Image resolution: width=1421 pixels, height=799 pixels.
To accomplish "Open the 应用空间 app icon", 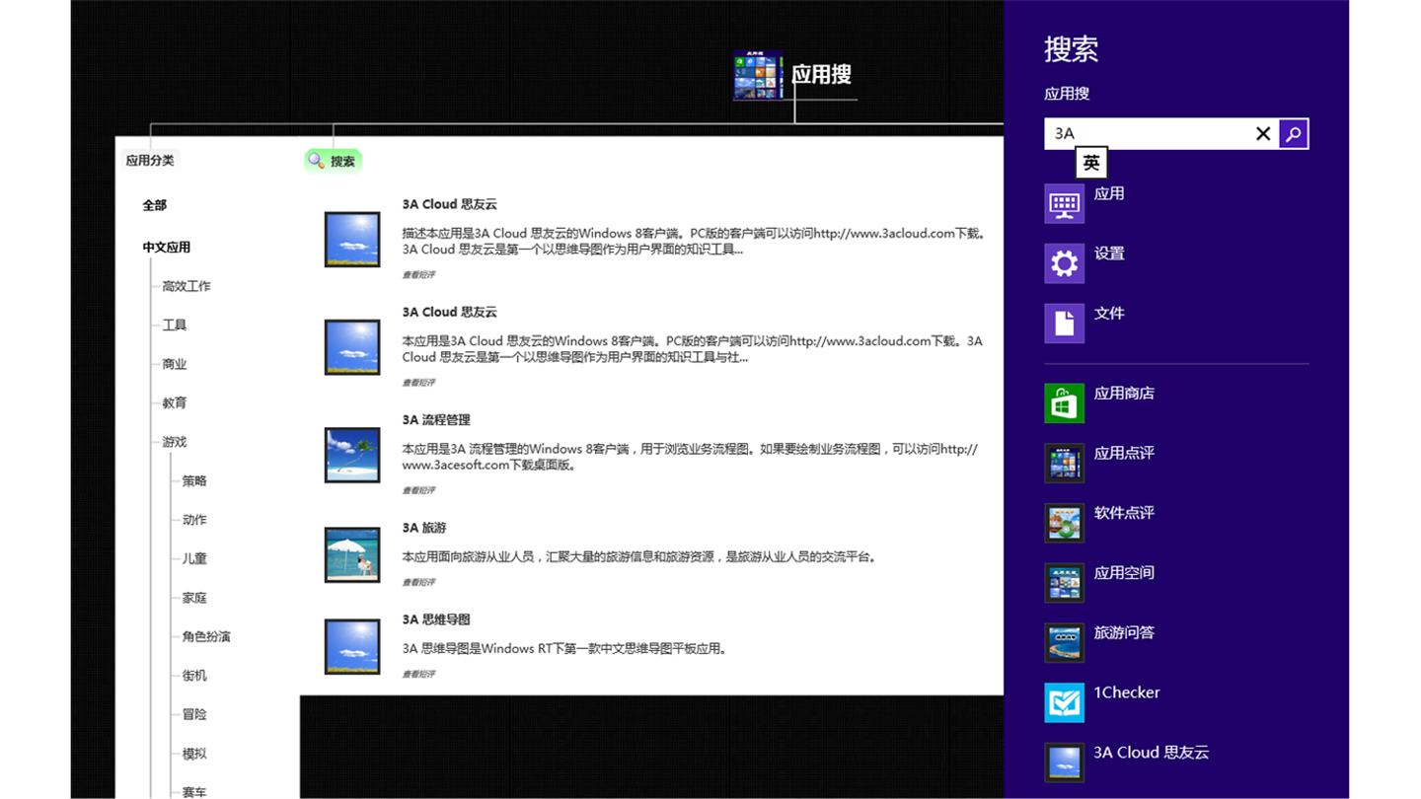I will (x=1064, y=583).
